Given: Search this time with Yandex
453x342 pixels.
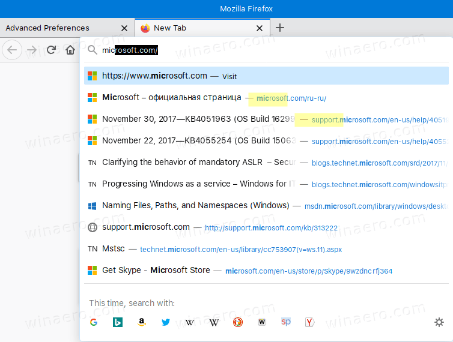Looking at the screenshot, I should point(309,322).
